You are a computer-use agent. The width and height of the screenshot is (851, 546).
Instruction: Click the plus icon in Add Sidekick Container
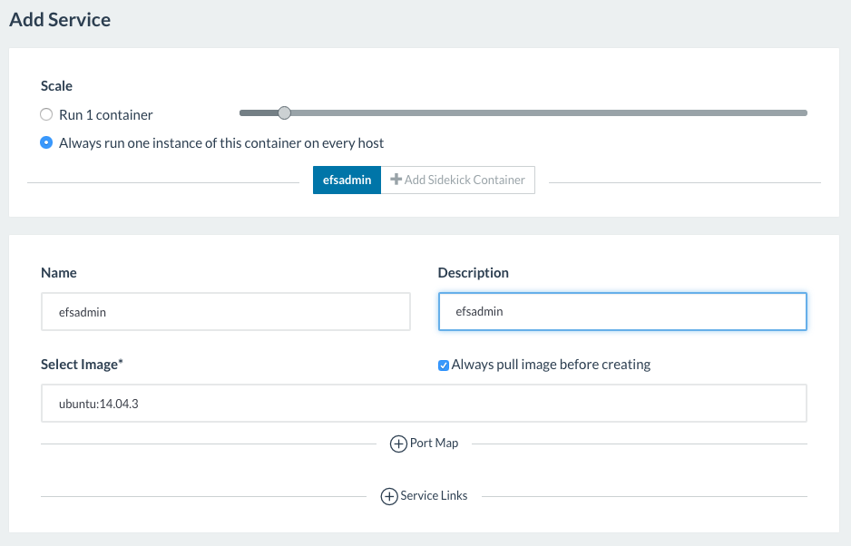click(x=396, y=180)
